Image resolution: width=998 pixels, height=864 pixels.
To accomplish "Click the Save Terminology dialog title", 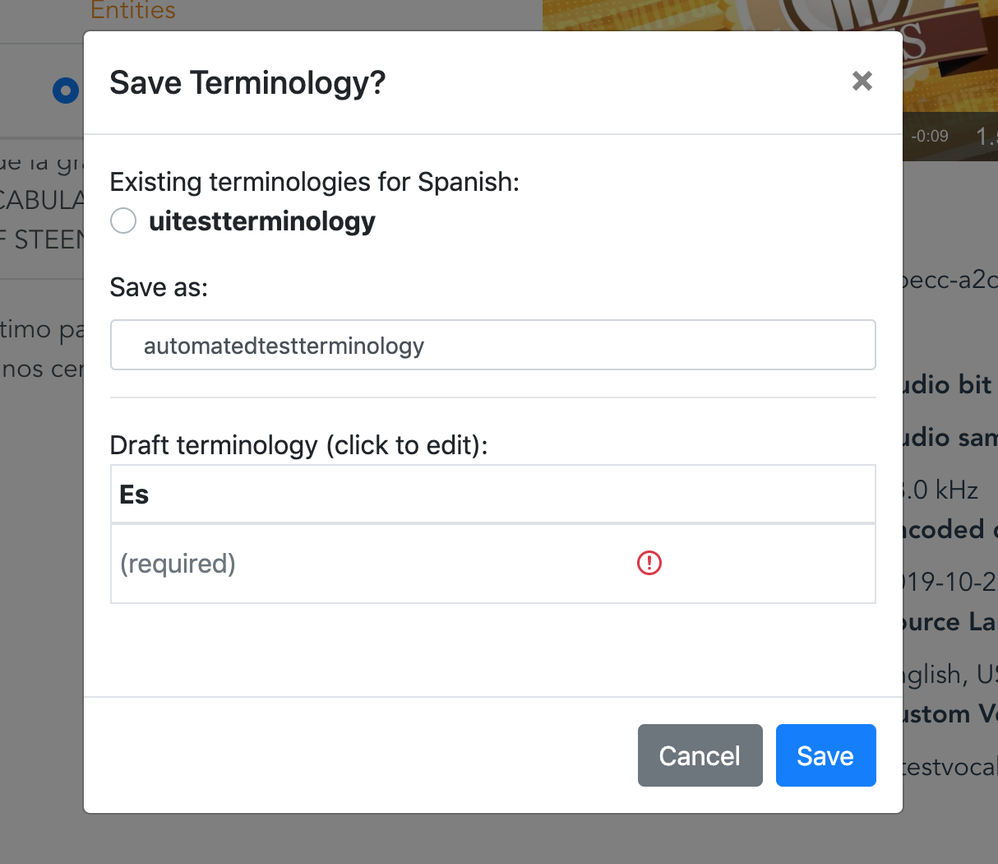I will pyautogui.click(x=247, y=82).
